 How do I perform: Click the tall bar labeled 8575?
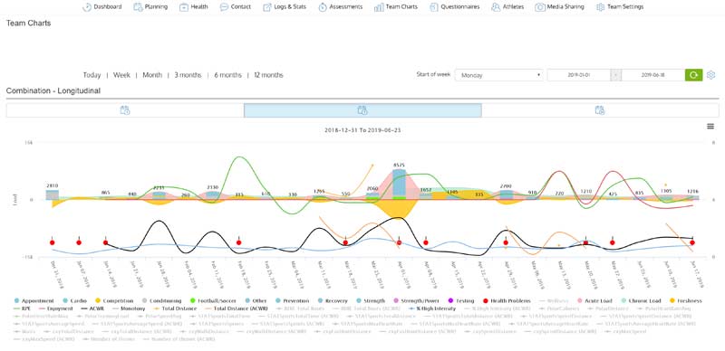pos(399,184)
